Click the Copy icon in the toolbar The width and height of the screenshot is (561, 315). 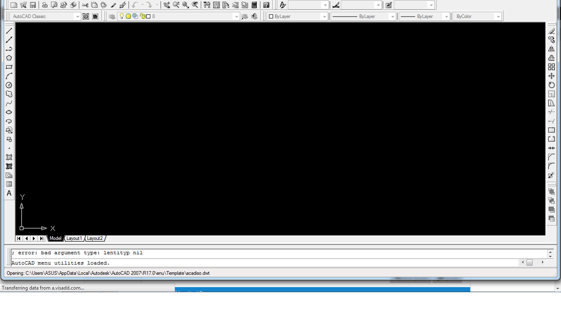coord(94,5)
